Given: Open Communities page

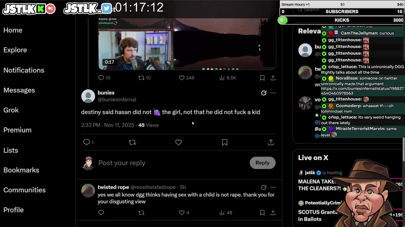Looking at the screenshot, I should (x=24, y=190).
